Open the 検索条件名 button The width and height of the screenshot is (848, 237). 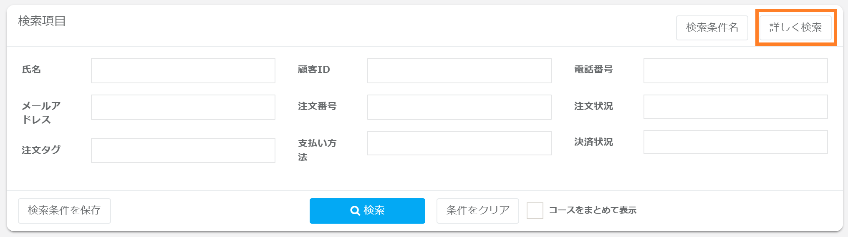pos(712,27)
